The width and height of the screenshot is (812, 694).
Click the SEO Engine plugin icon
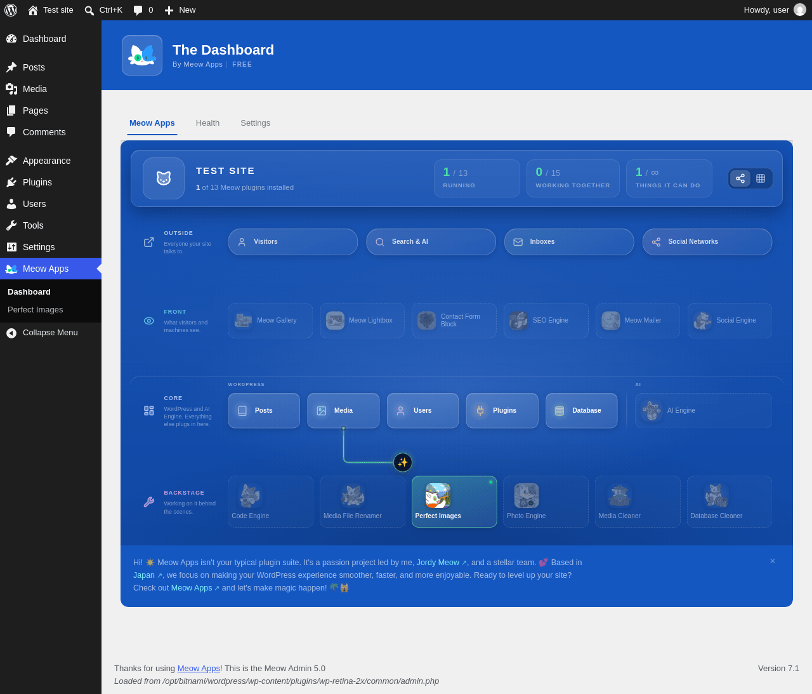[x=519, y=321]
